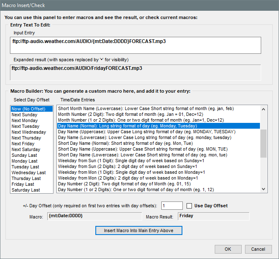Pick Sunday Last from offset list
The width and height of the screenshot is (279, 259).
tap(24, 155)
